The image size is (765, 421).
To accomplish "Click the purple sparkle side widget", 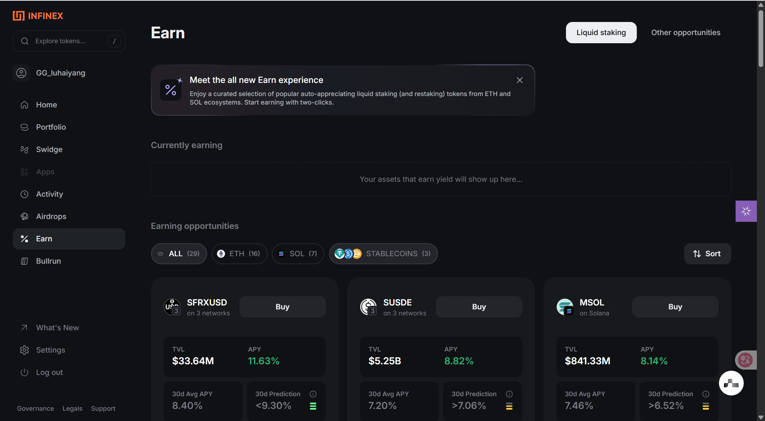I will pyautogui.click(x=746, y=211).
